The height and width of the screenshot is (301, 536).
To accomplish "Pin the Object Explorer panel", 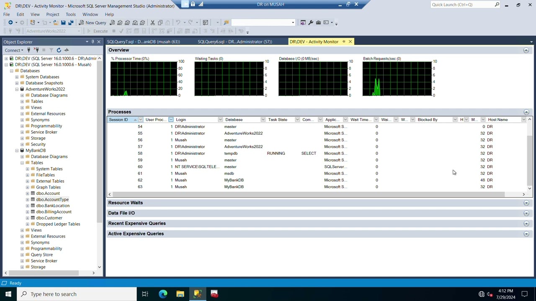I will [93, 42].
